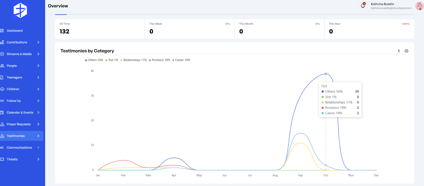Open the Follow Up section
424x186 pixels.
click(x=14, y=101)
